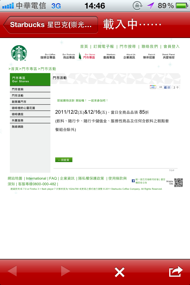
Task: Click 客服專線0800-000-482 in footer
Action: point(37,184)
